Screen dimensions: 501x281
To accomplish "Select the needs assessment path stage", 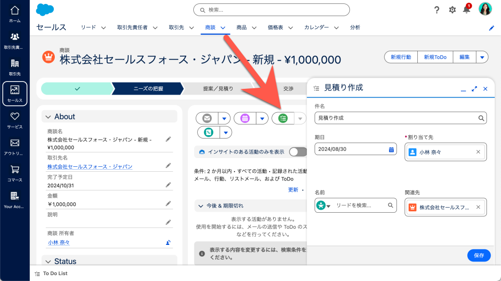I will pyautogui.click(x=148, y=89).
